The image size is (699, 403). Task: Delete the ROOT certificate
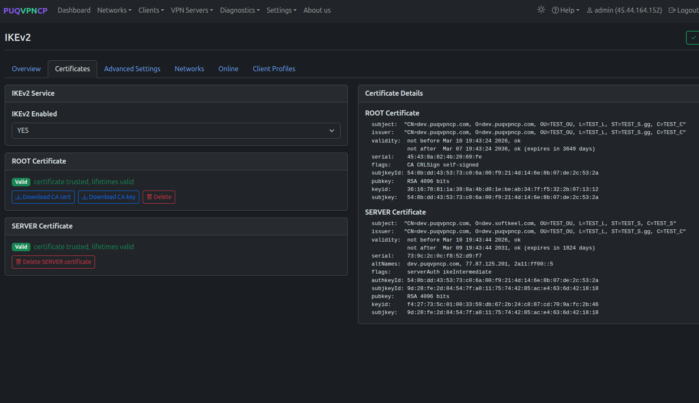coord(159,197)
